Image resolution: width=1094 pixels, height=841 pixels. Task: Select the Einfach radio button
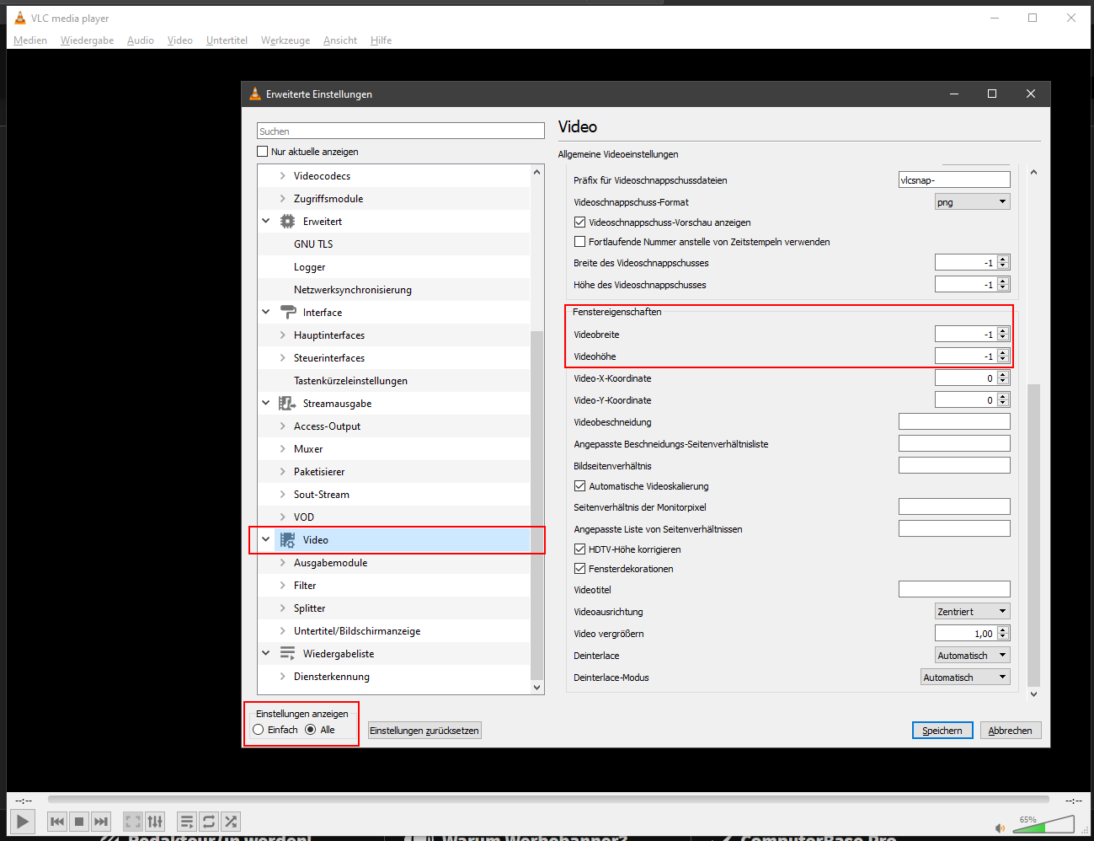coord(259,730)
